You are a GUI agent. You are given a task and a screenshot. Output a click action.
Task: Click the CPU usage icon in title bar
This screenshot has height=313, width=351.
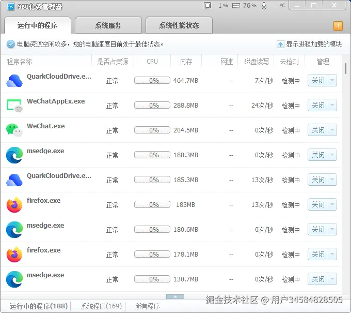(x=208, y=6)
